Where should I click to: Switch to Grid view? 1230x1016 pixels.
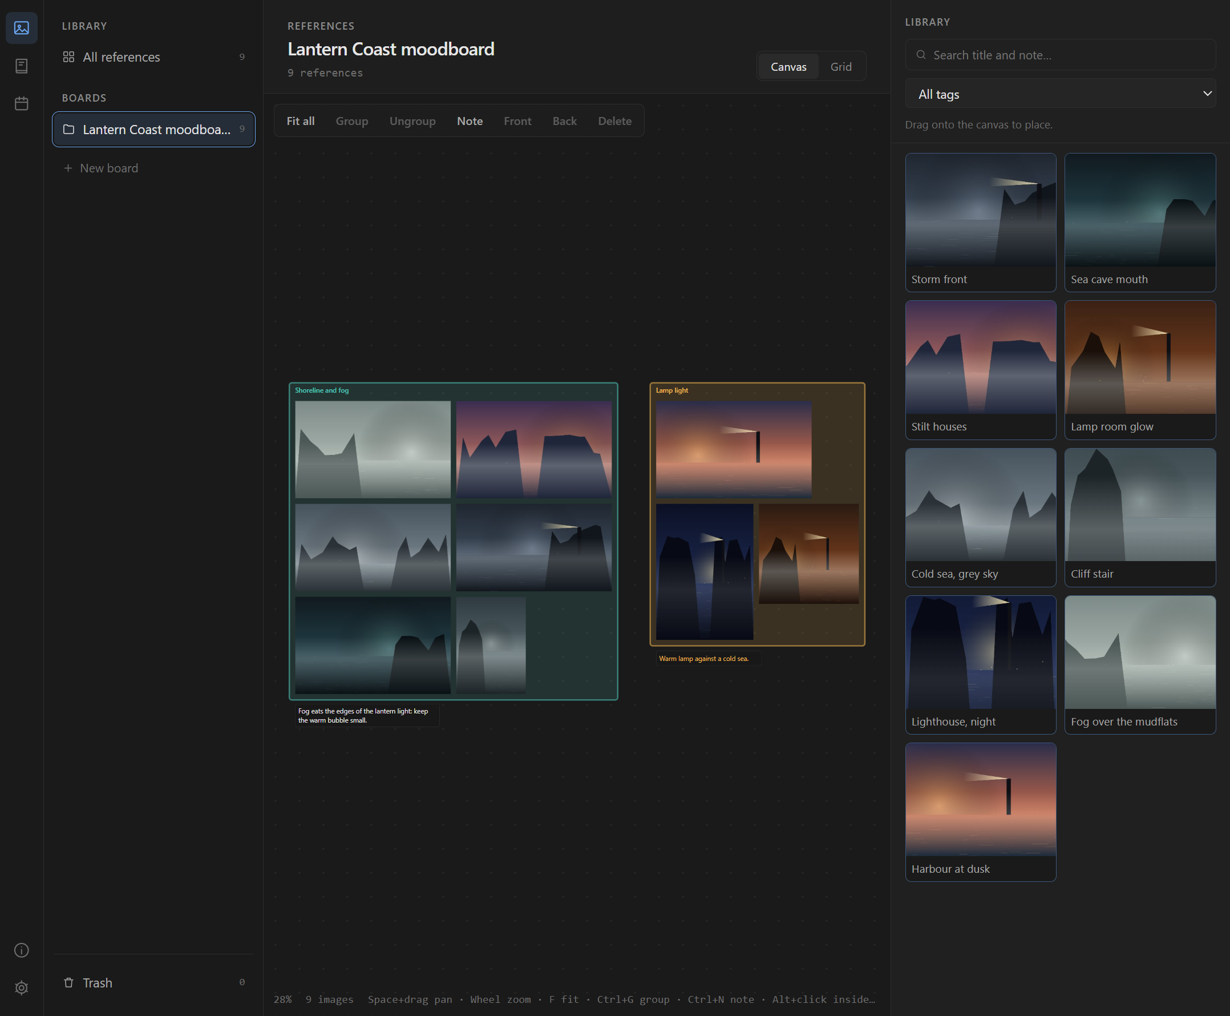[x=840, y=67]
